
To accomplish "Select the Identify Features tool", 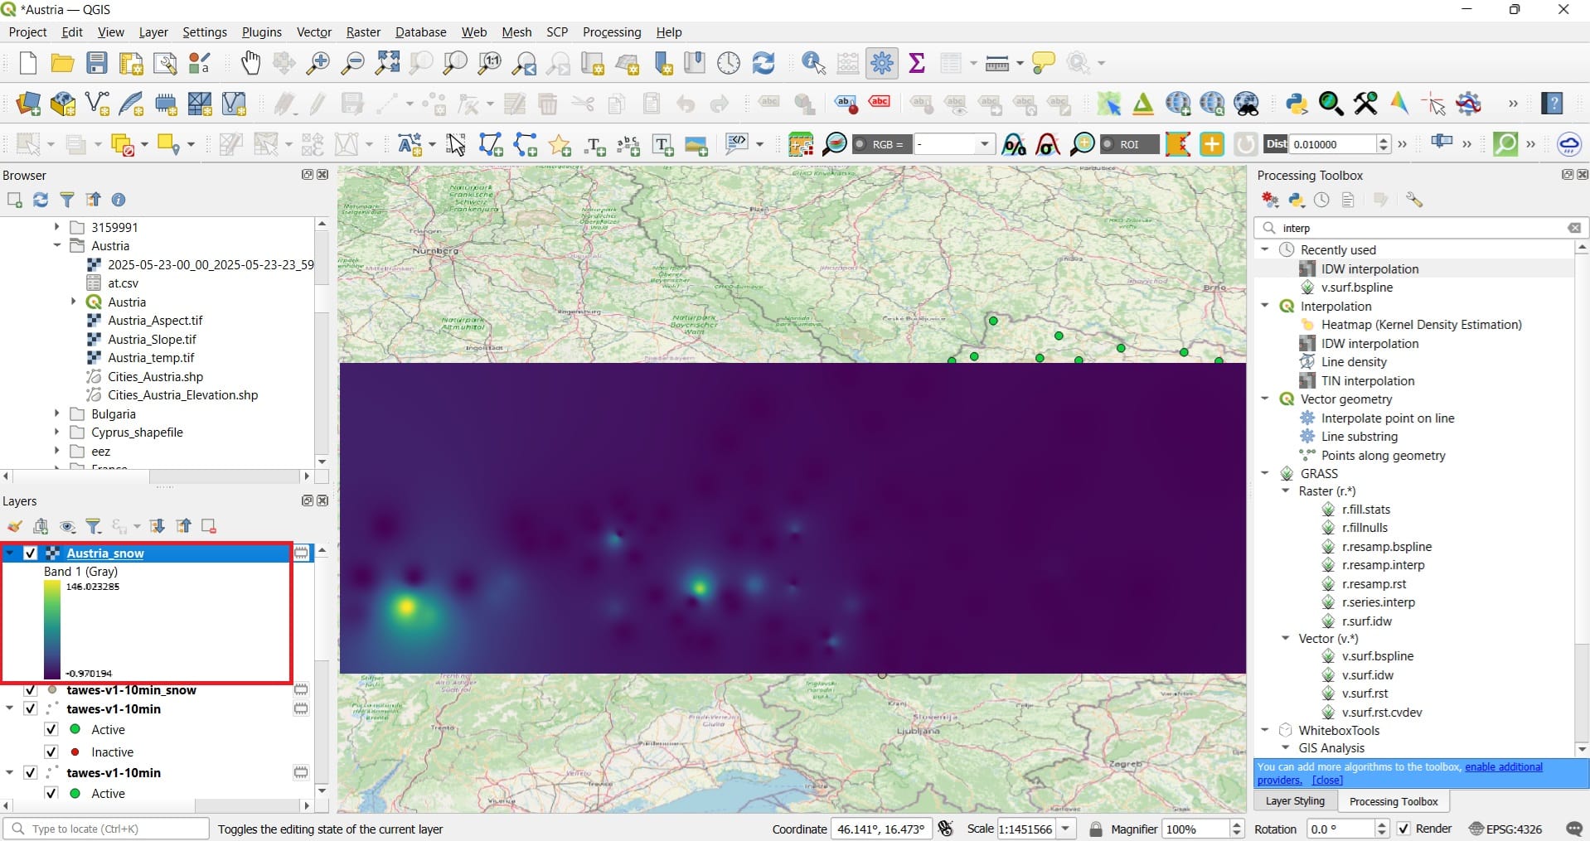I will coord(814,63).
